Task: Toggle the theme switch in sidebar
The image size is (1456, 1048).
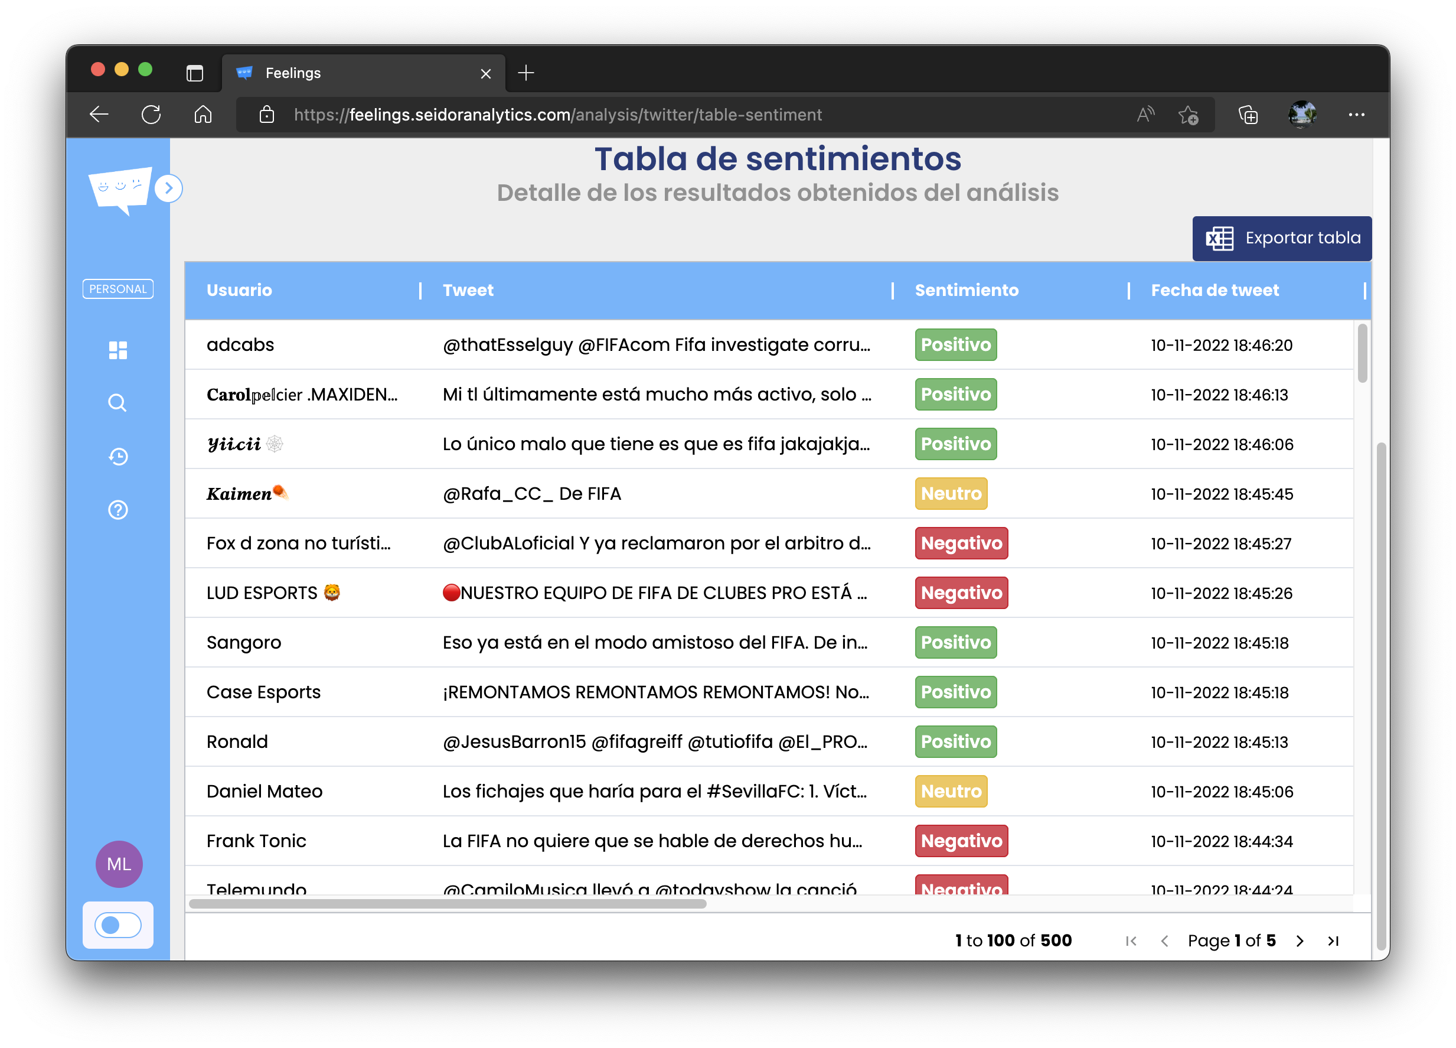Action: 117,925
